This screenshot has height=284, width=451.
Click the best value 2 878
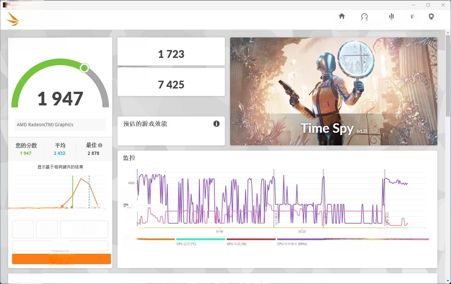[93, 153]
